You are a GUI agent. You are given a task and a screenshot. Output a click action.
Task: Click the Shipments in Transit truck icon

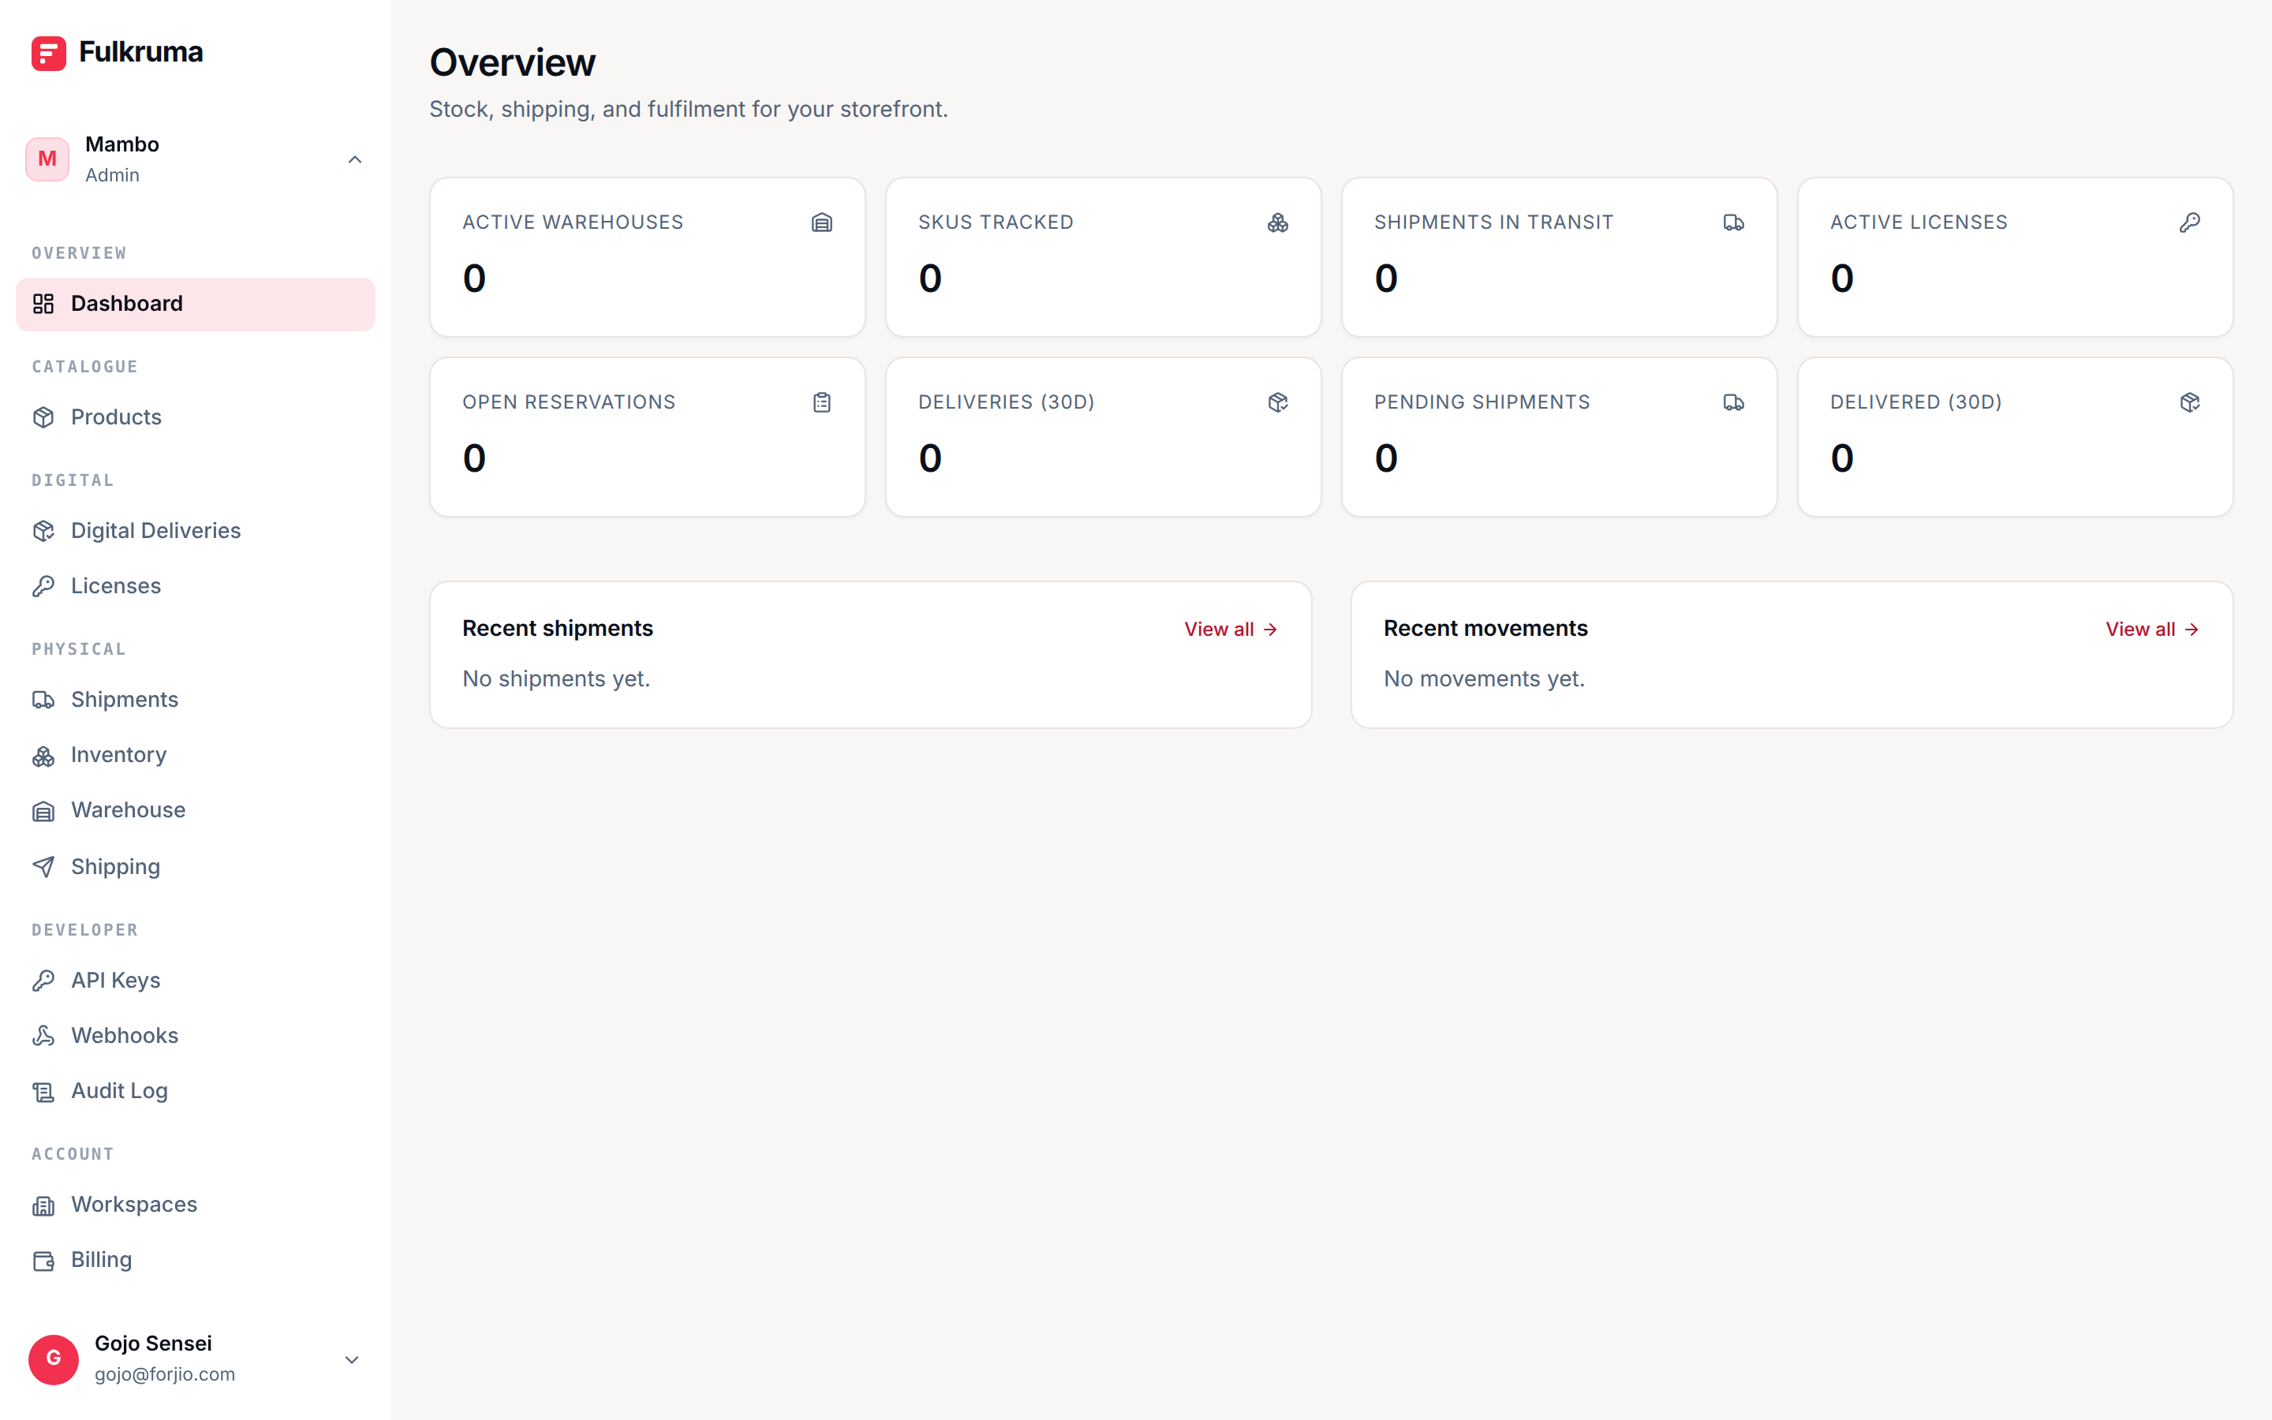point(1734,222)
